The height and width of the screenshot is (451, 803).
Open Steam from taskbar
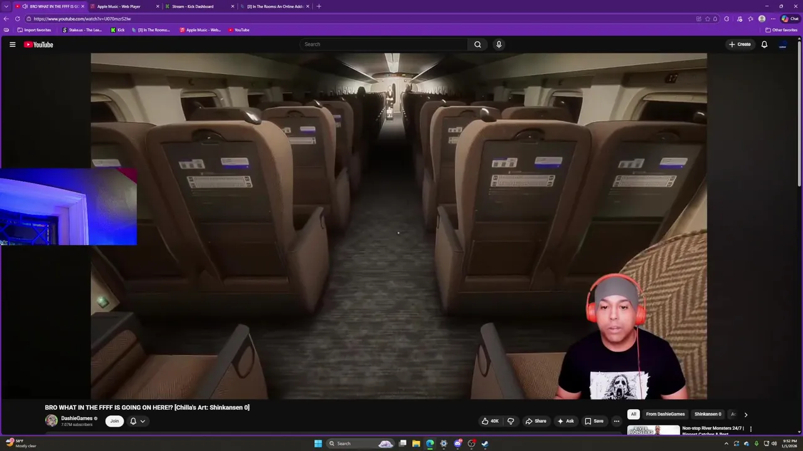pyautogui.click(x=485, y=443)
